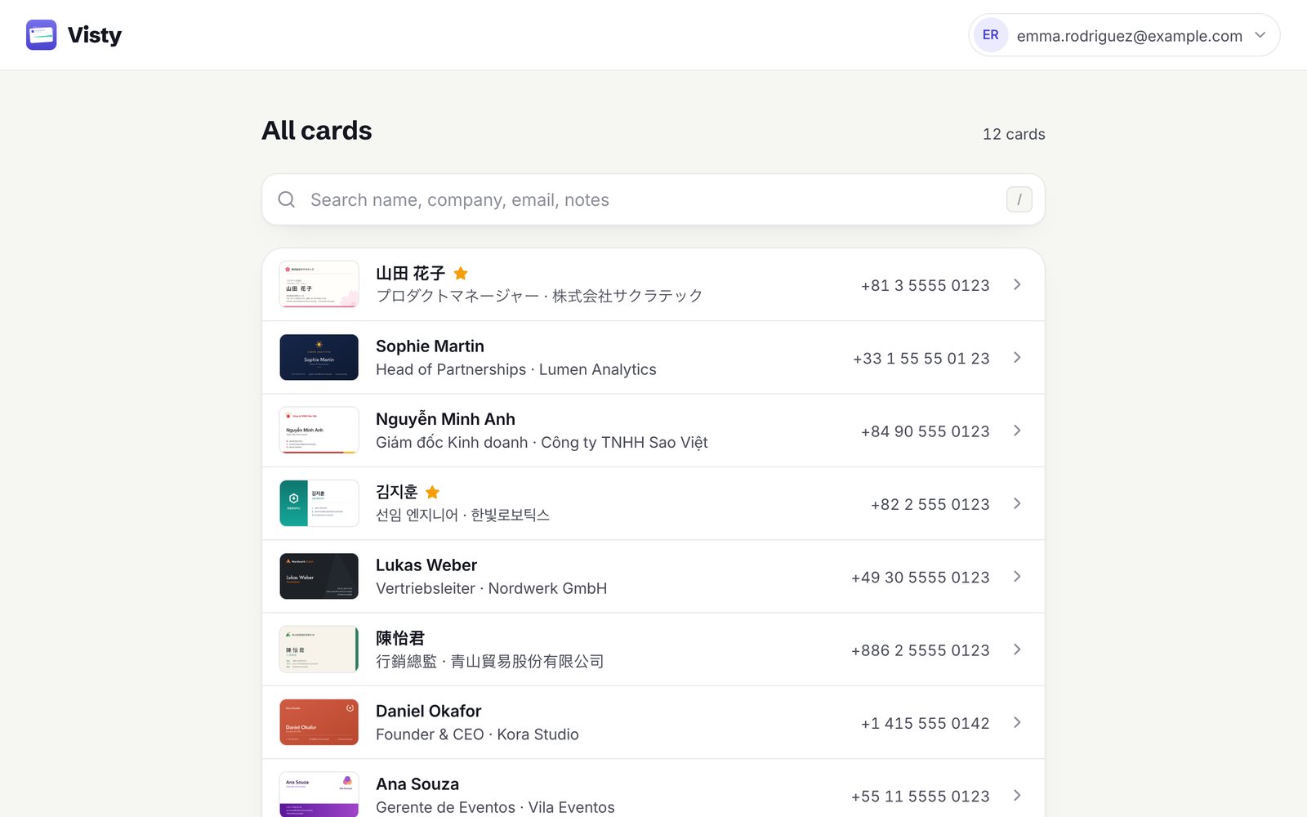The width and height of the screenshot is (1307, 817).
Task: Select the Nguyễn Minh Anh name
Action: point(445,419)
